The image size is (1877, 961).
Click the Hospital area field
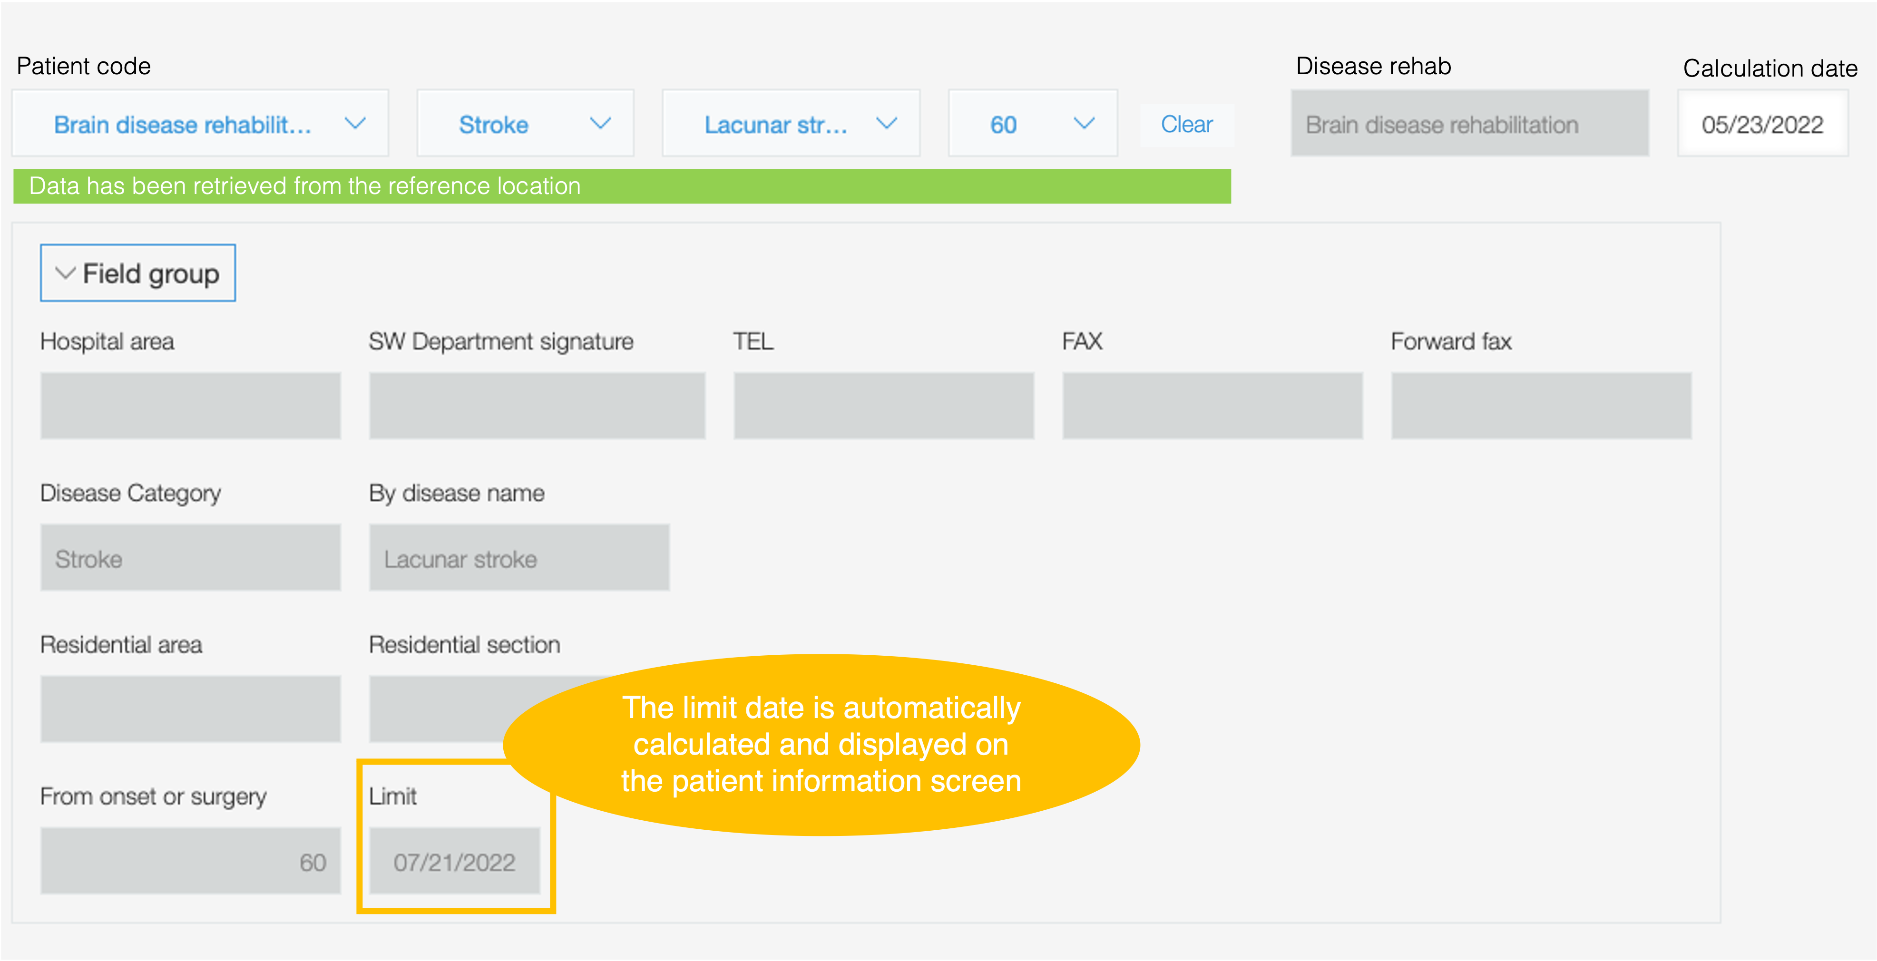click(x=190, y=406)
